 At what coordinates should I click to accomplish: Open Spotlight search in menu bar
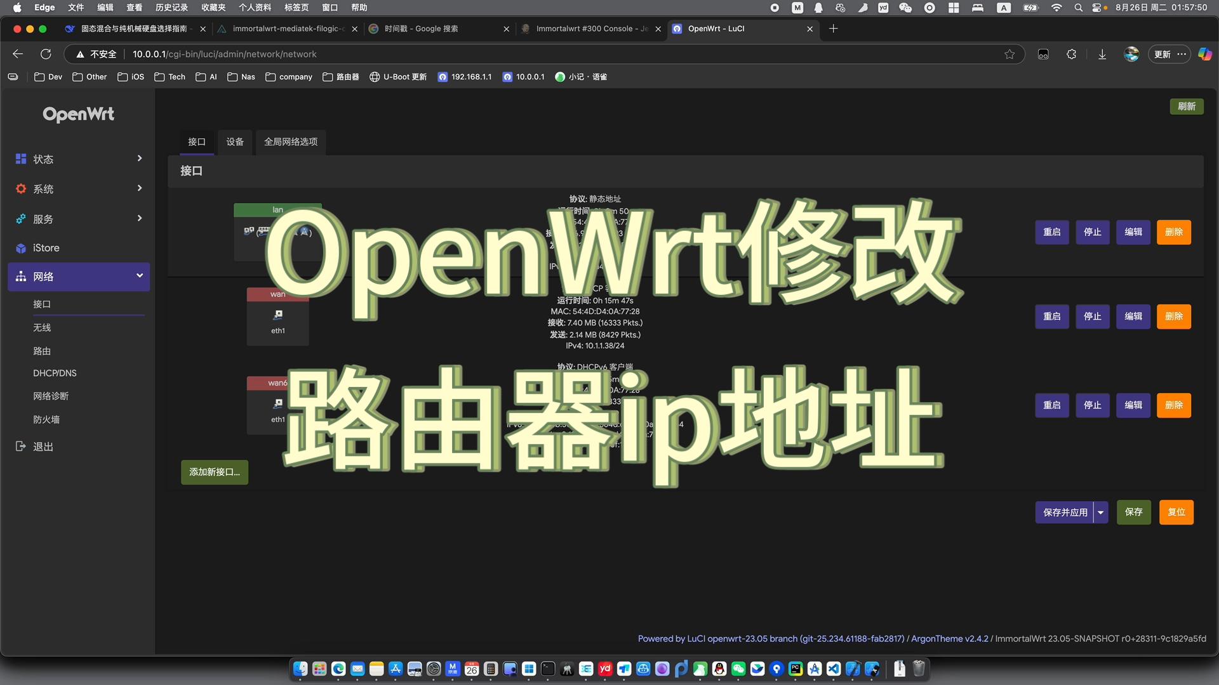[x=1078, y=8]
